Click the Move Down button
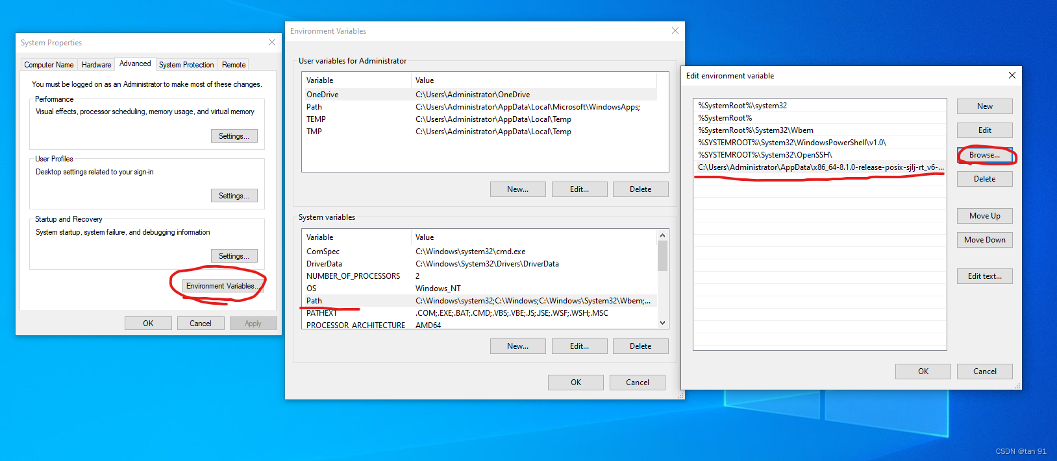This screenshot has height=461, width=1057. pos(985,240)
